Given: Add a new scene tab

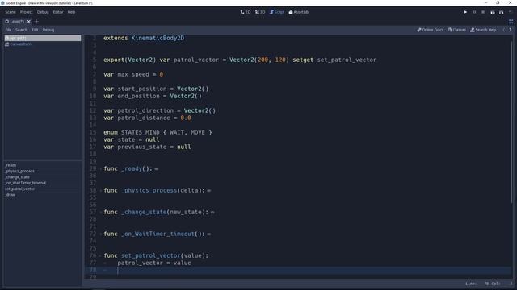Looking at the screenshot, I should click(x=36, y=22).
